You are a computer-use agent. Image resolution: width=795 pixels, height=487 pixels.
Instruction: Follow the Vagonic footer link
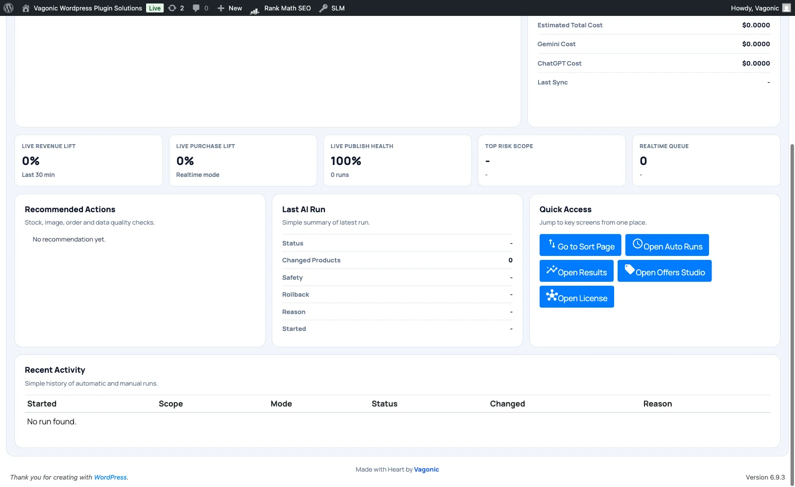[x=426, y=469]
